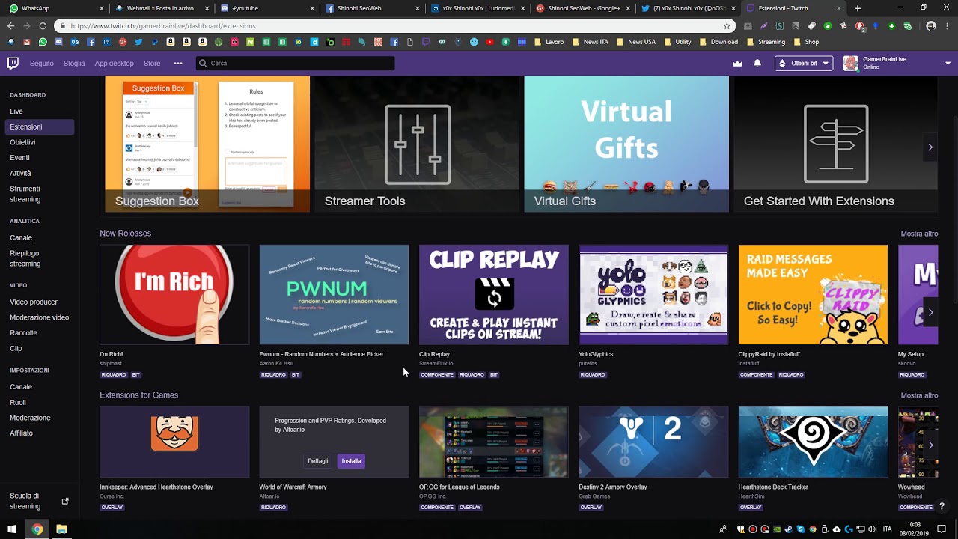Bookmark this page with the star icon
The width and height of the screenshot is (958, 539).
727,25
